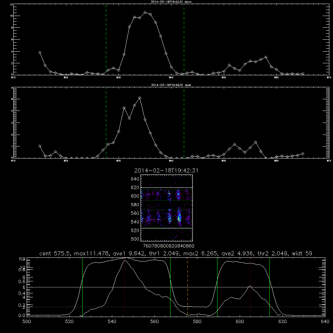Click the solid green vertical line near 614
Image resolution: width=333 pixels, height=333 pixels.
pyautogui.click(x=269, y=287)
